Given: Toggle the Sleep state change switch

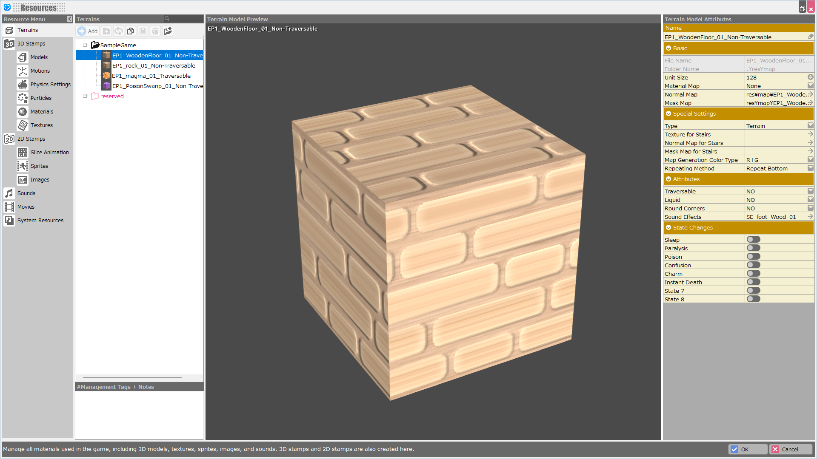Looking at the screenshot, I should click(753, 240).
